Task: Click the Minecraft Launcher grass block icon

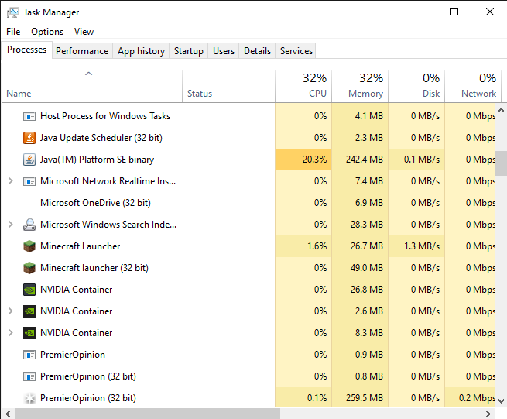Action: click(x=29, y=246)
